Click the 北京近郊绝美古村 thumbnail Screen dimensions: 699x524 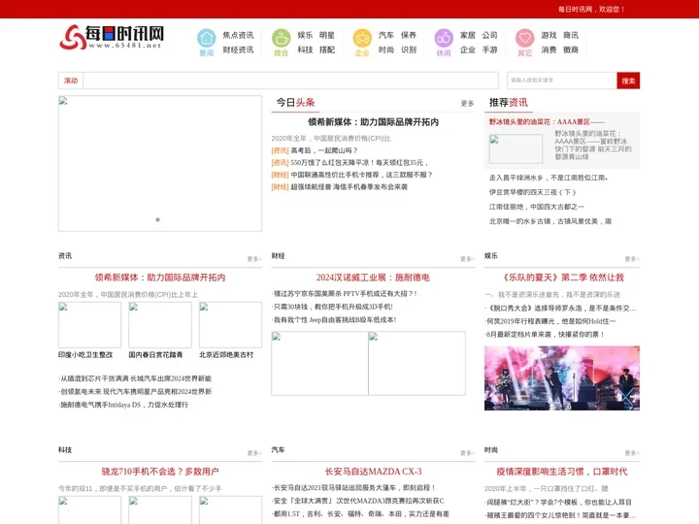pyautogui.click(x=230, y=325)
